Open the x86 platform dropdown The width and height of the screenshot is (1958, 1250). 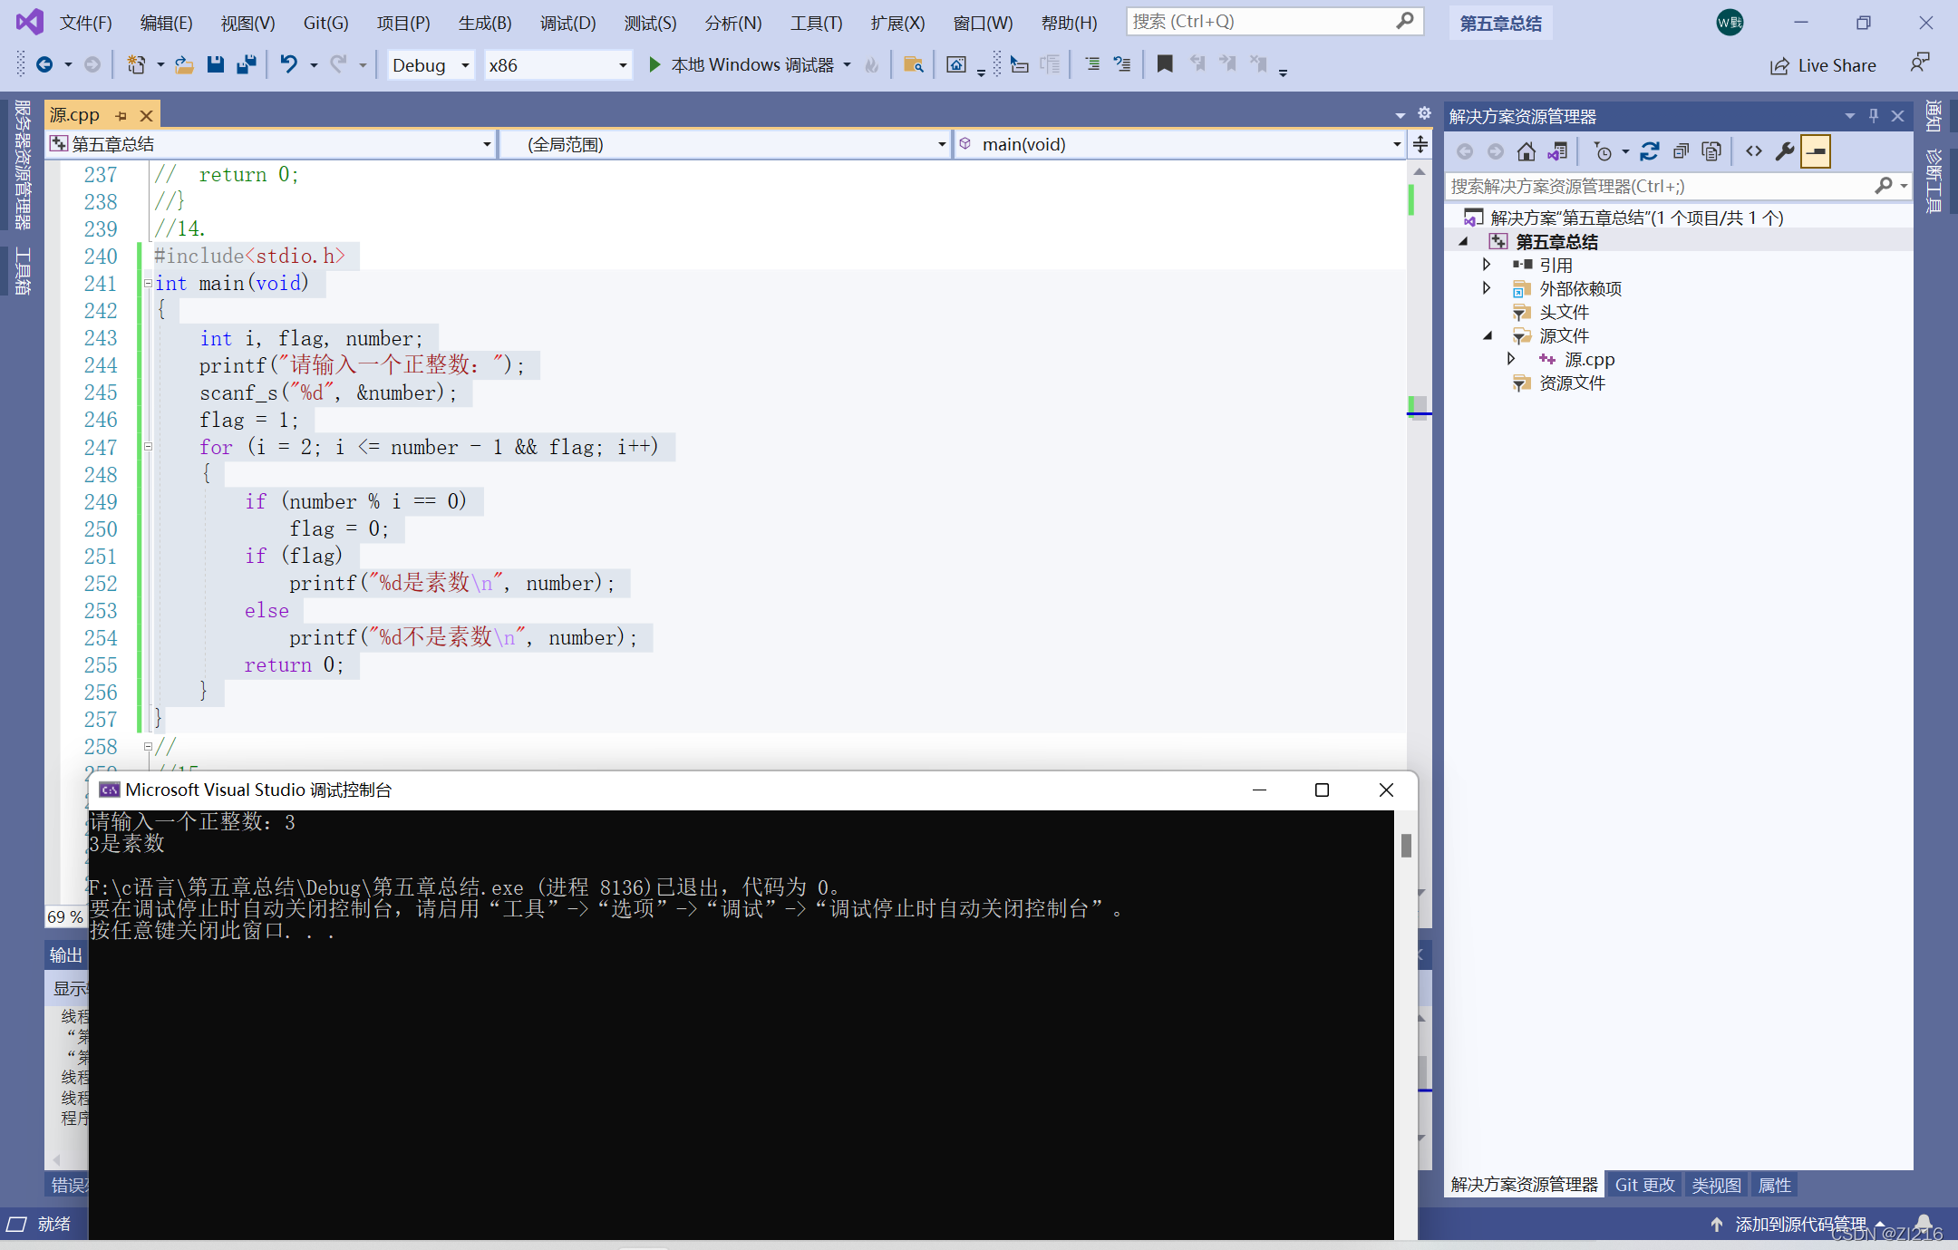[558, 65]
